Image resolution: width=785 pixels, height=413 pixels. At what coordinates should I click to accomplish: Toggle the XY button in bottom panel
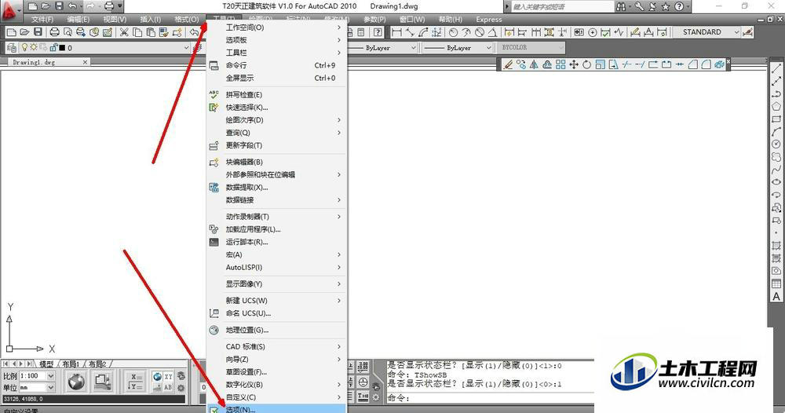pos(168,376)
